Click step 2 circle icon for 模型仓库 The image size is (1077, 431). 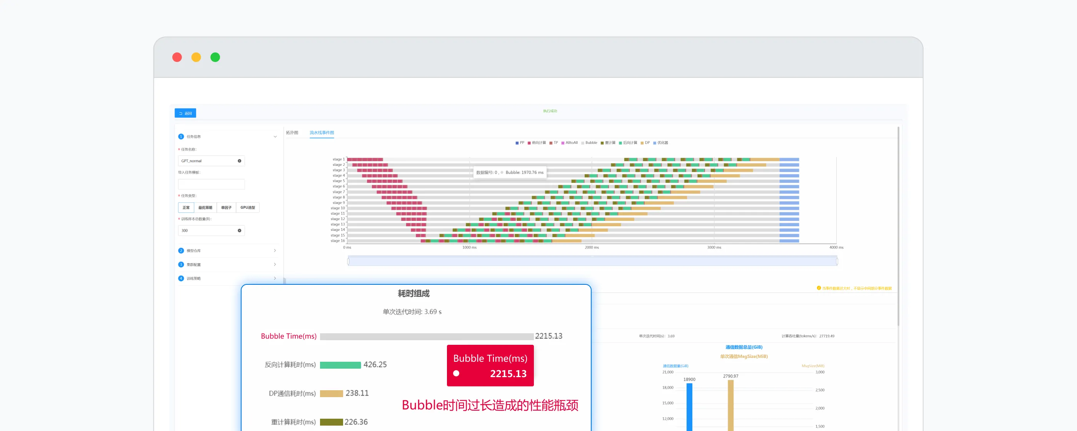[x=181, y=251]
